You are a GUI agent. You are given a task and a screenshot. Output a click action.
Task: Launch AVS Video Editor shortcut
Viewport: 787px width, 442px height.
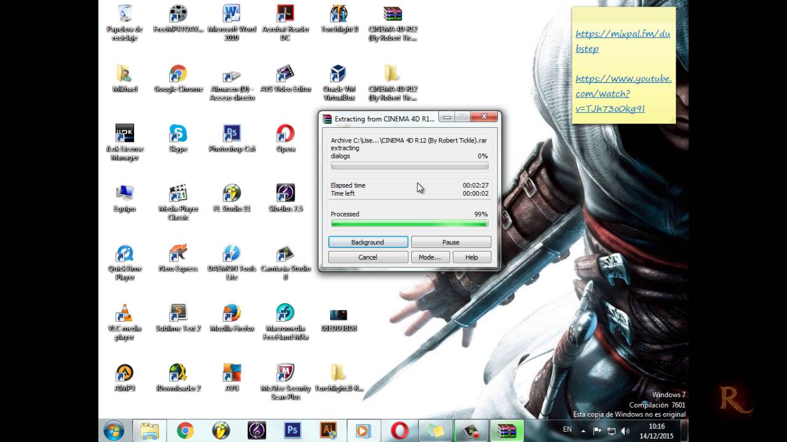coord(285,79)
